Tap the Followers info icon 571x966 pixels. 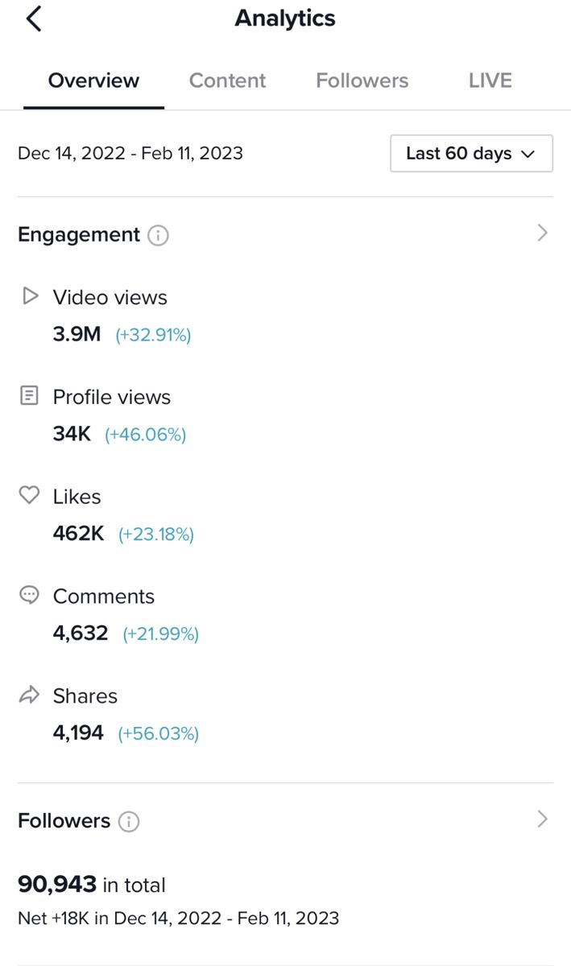coord(129,822)
